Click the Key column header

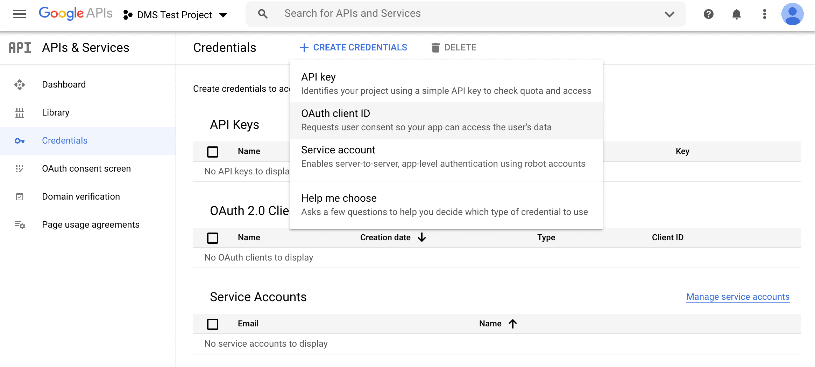click(x=682, y=151)
